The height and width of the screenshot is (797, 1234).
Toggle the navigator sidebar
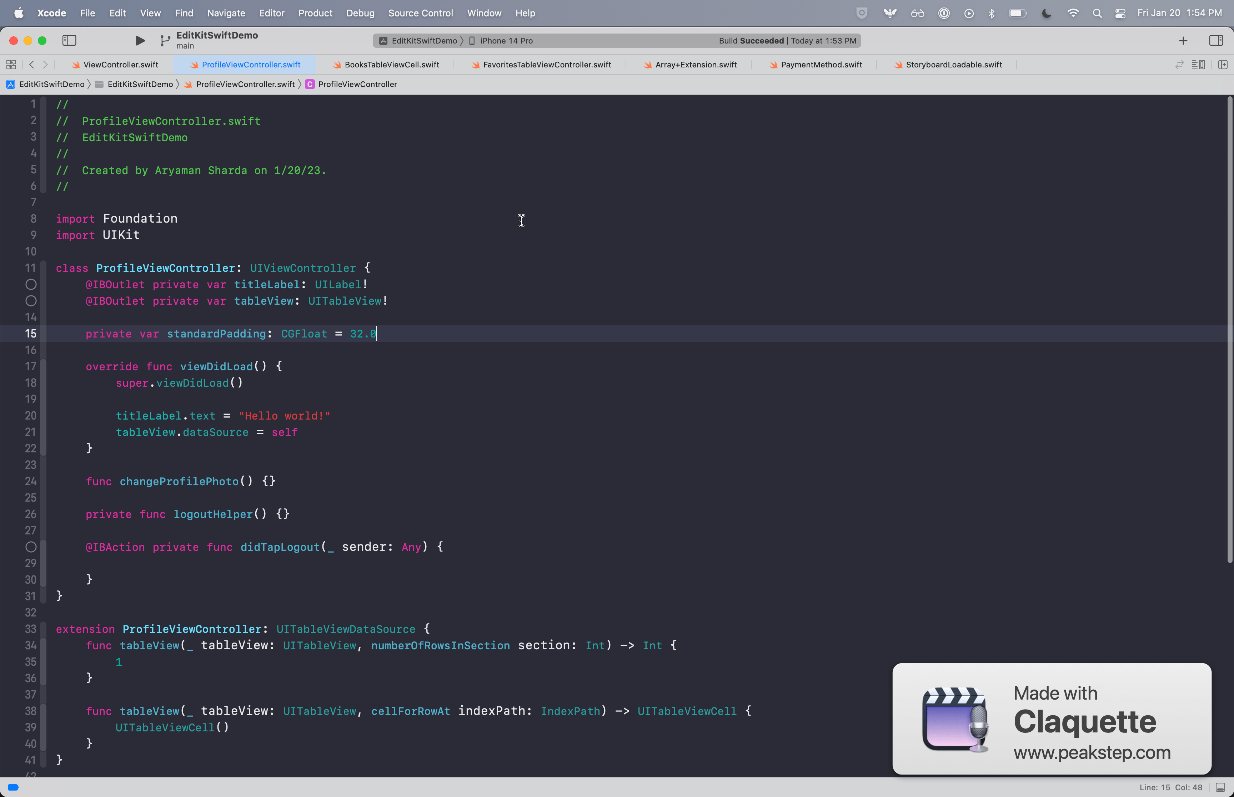pos(69,40)
